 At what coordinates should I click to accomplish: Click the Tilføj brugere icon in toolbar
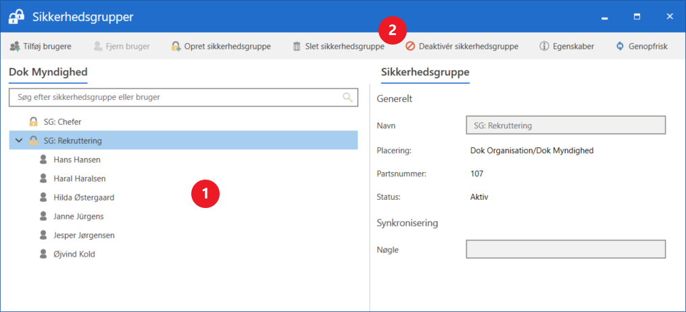pos(14,47)
